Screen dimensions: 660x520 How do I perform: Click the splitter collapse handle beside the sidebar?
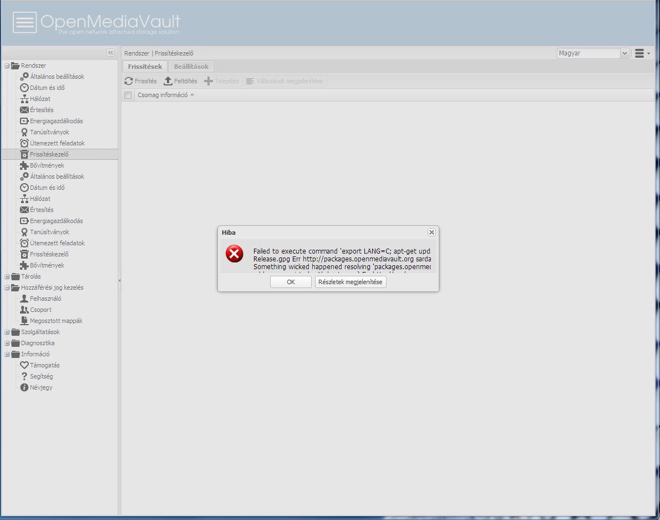[120, 280]
